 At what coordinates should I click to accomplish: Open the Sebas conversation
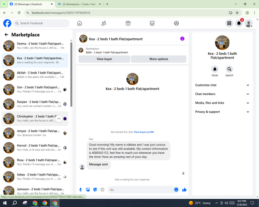(35, 177)
